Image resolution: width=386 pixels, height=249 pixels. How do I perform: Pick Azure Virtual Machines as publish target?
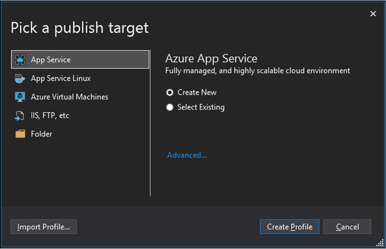[70, 97]
